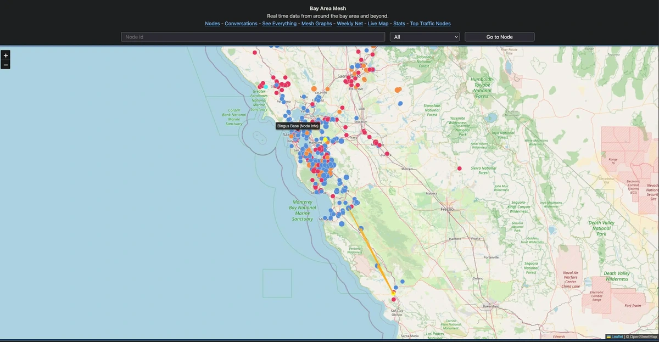Click the cyan node marker near Greater Farallones
The height and width of the screenshot is (342, 659).
[x=266, y=87]
